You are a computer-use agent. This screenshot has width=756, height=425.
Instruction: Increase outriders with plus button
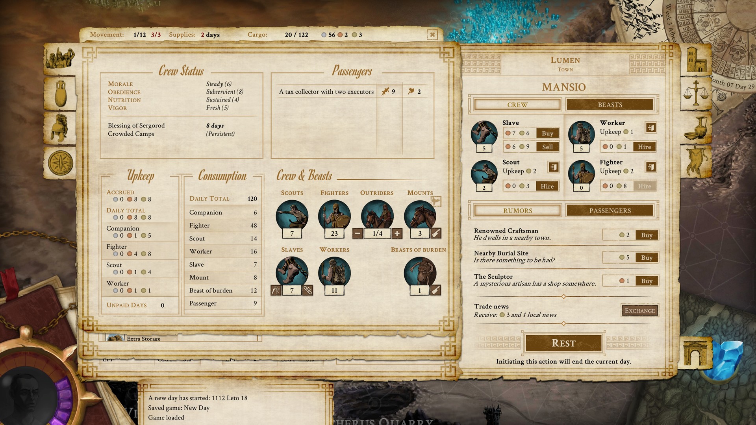[397, 233]
